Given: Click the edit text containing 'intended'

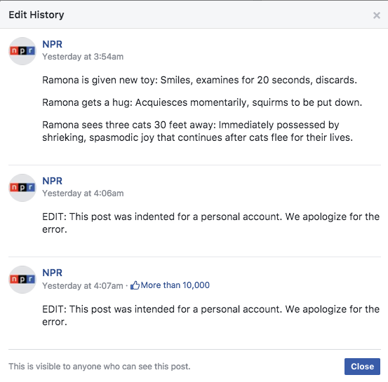Looking at the screenshot, I should [x=210, y=315].
